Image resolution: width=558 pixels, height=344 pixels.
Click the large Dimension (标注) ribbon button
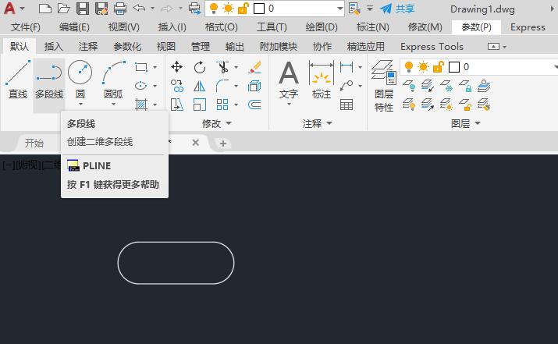[322, 80]
